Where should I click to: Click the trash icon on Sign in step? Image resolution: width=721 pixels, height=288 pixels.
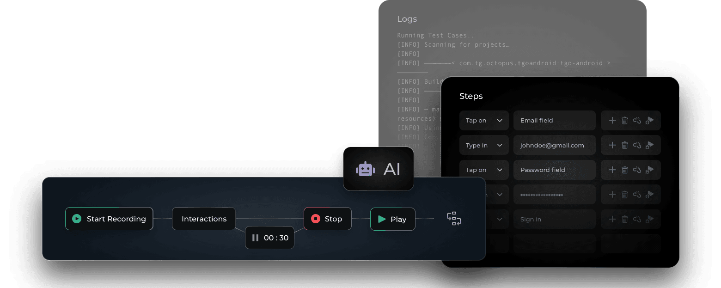coord(625,219)
